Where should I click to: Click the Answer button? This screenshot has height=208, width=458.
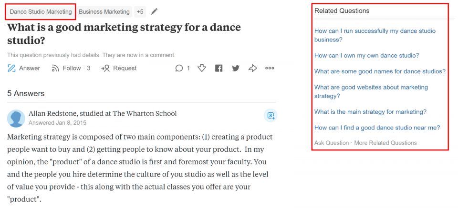(24, 68)
